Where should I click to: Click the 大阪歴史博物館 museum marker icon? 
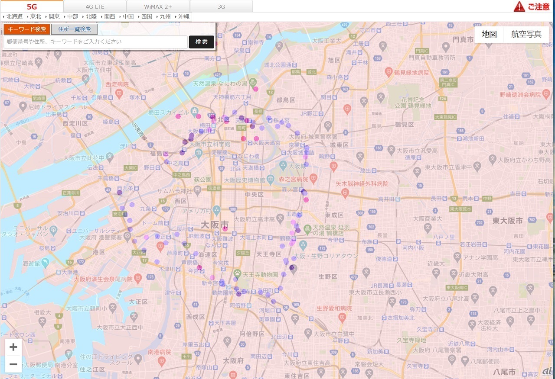(x=270, y=179)
